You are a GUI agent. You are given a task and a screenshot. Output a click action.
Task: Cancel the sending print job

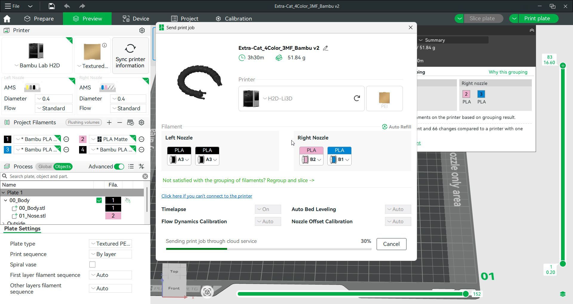tap(391, 244)
